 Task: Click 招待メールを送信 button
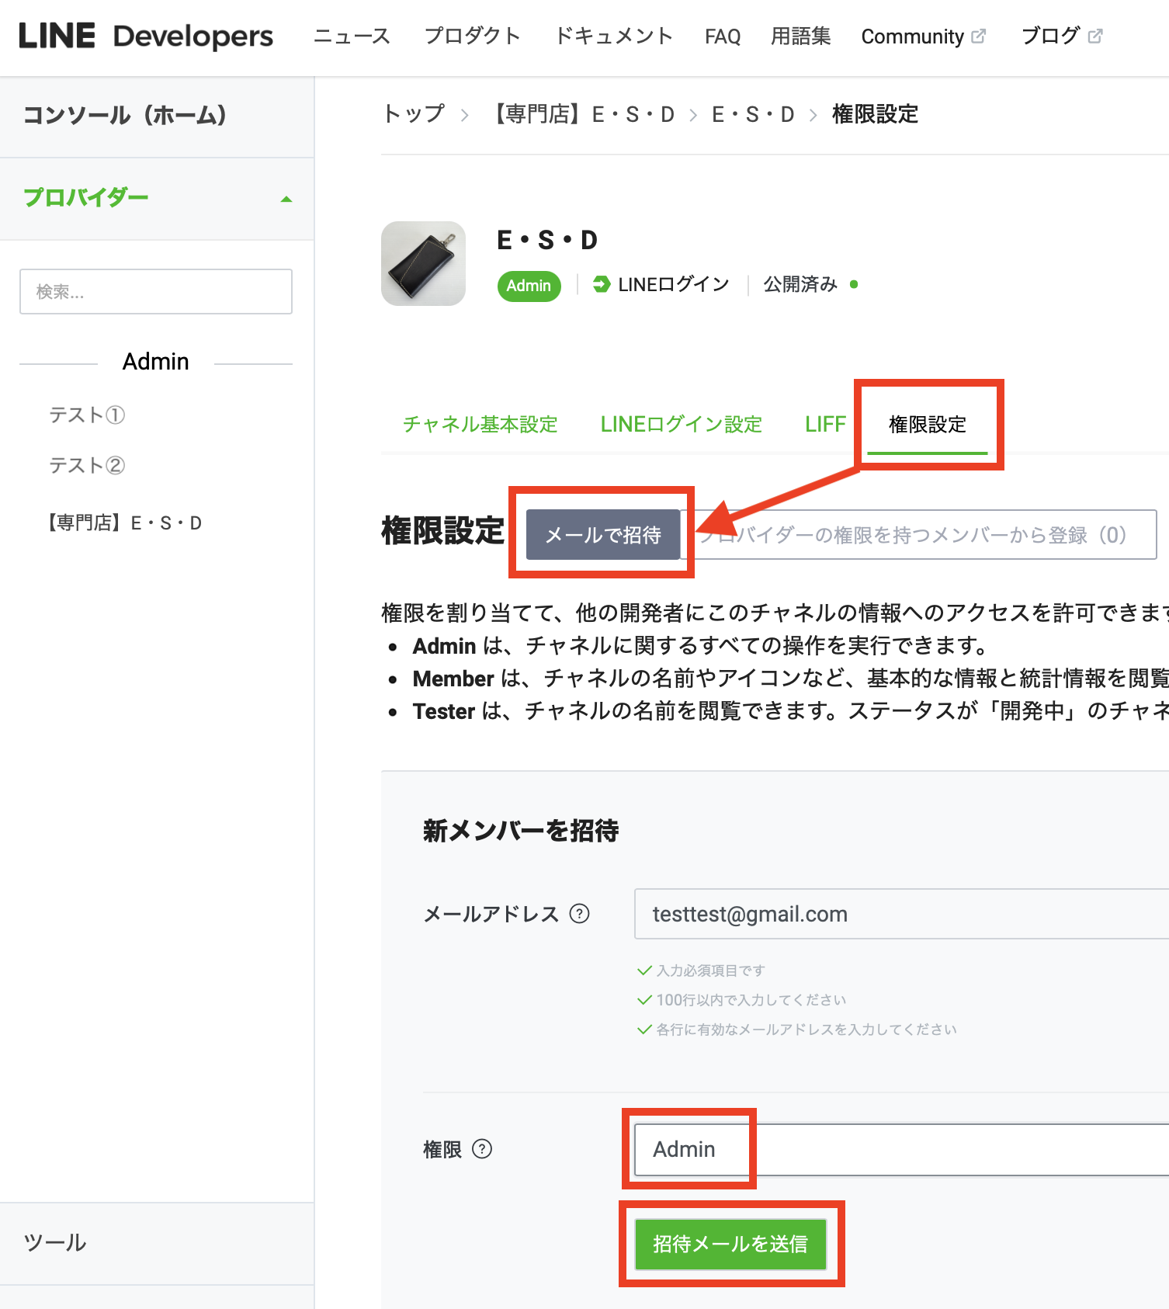(730, 1245)
